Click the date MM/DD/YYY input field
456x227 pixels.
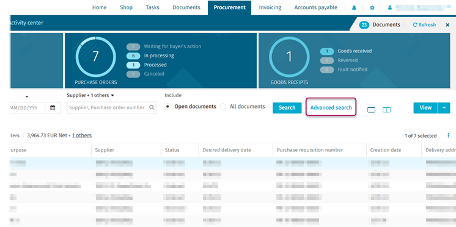coord(27,107)
